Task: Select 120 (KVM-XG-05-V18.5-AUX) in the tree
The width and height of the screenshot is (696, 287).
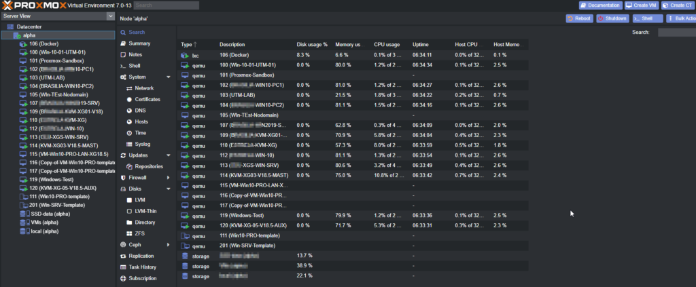Action: pyautogui.click(x=63, y=188)
